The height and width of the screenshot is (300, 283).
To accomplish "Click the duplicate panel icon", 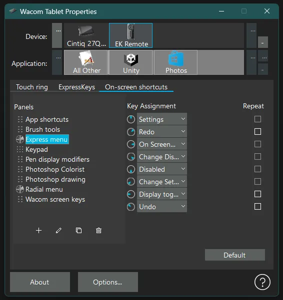I will pyautogui.click(x=78, y=230).
